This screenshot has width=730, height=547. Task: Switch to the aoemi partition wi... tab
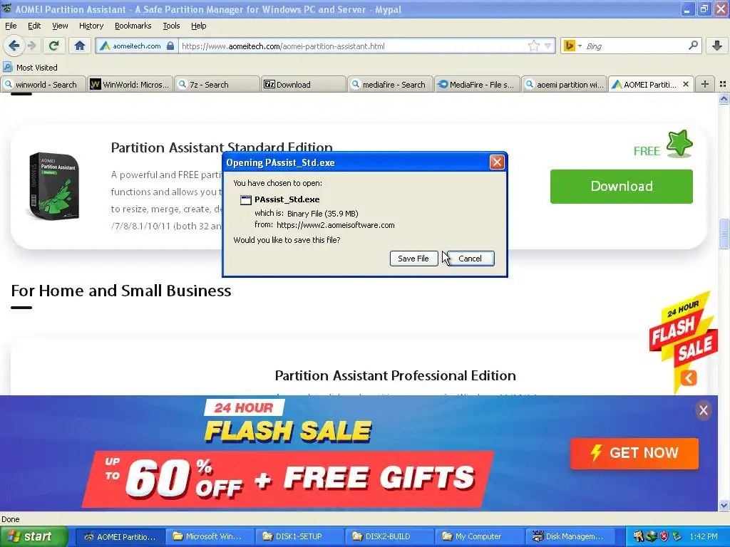[x=565, y=84]
